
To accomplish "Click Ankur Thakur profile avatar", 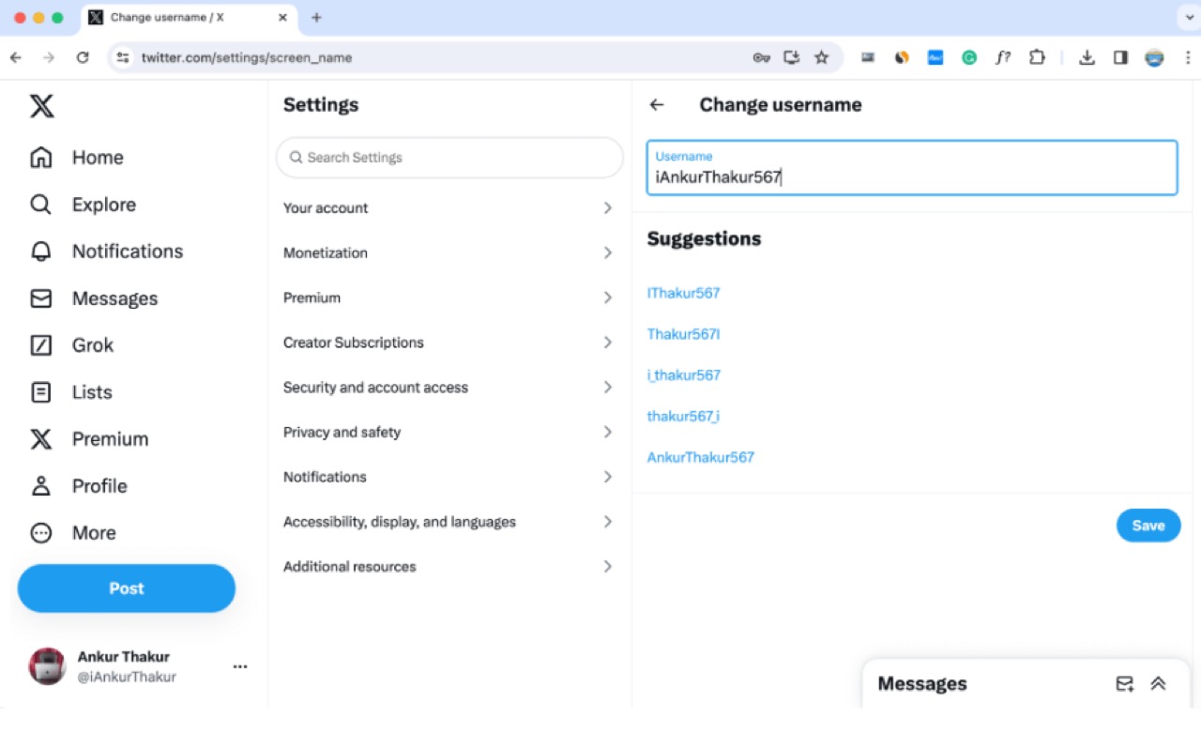I will pyautogui.click(x=48, y=666).
